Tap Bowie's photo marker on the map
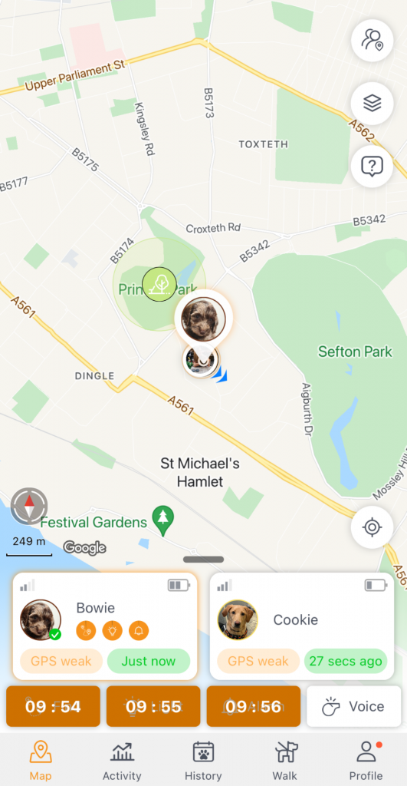This screenshot has height=786, width=407. (x=203, y=320)
